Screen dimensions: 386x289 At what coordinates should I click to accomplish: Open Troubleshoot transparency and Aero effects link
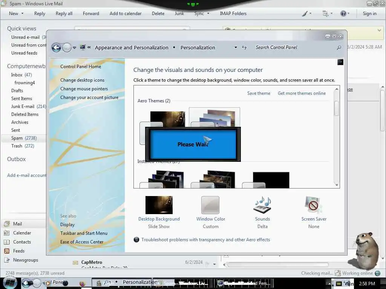pyautogui.click(x=205, y=240)
